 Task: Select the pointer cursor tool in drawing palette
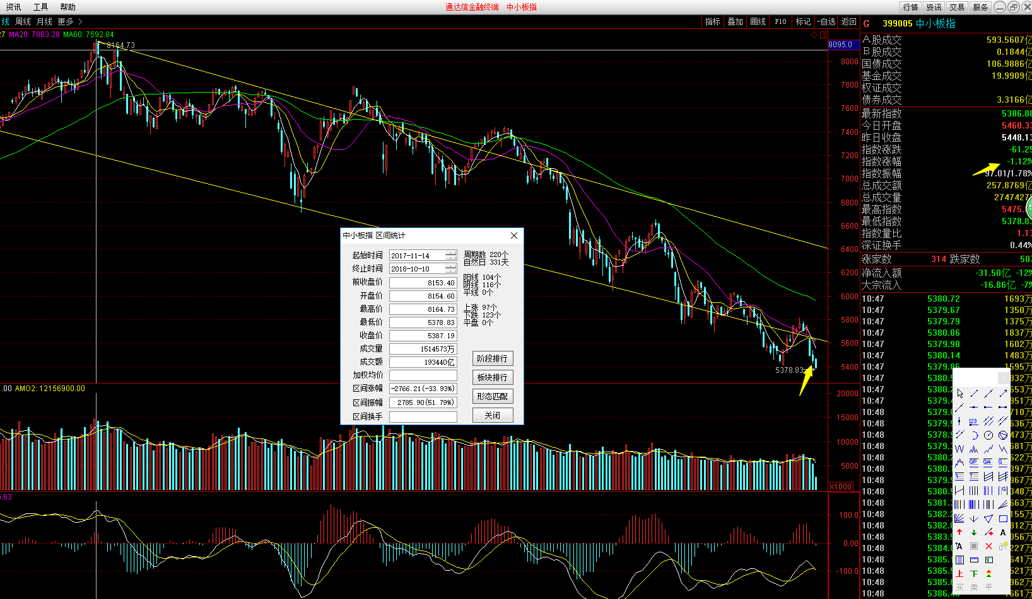pos(959,393)
